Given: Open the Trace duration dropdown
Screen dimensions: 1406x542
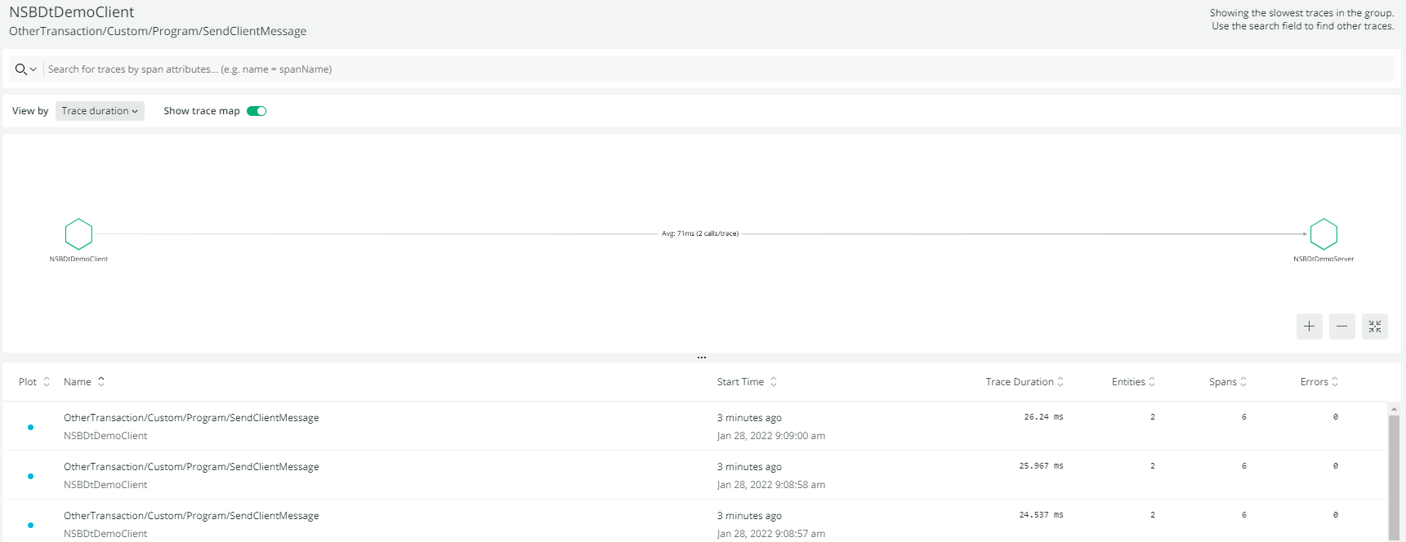Looking at the screenshot, I should [x=100, y=111].
